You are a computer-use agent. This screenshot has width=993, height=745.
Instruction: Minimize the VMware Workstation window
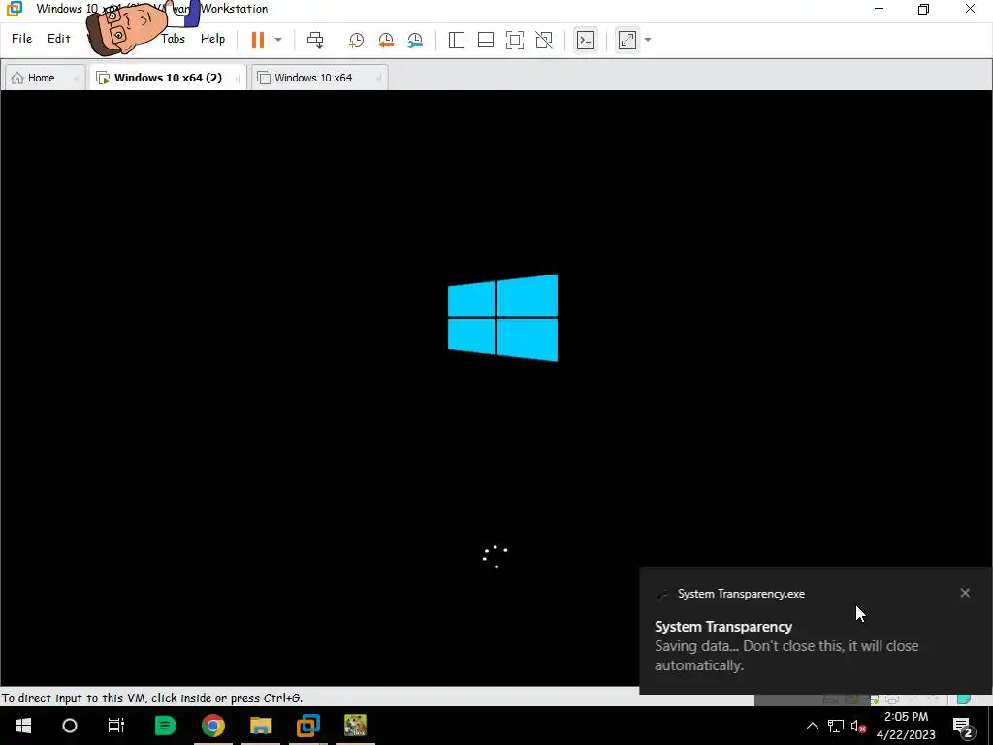pyautogui.click(x=879, y=9)
